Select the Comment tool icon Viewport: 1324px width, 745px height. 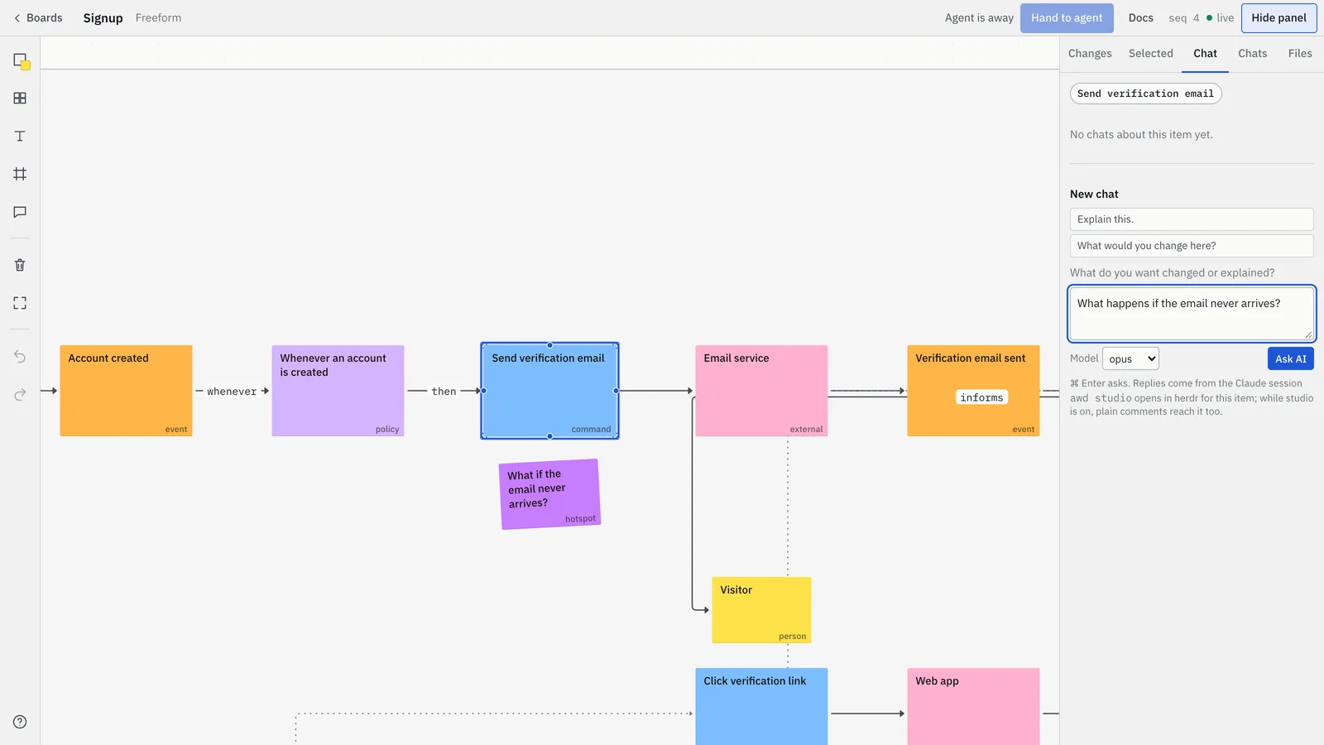click(x=20, y=212)
